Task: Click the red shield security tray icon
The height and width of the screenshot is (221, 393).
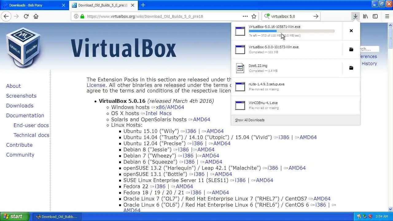Action: [370, 216]
